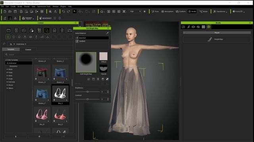Open the sliders Attribute tab icon in Modify
254x142 pixels.
[x=183, y=27]
